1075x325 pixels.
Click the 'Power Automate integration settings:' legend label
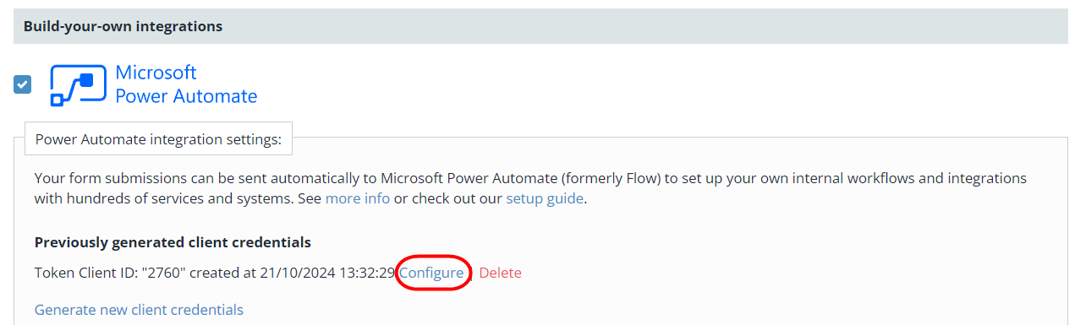(158, 139)
